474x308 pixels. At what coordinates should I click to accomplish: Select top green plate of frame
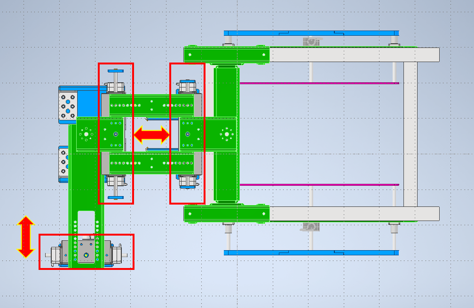[227, 55]
